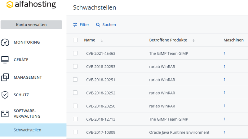The height and width of the screenshot is (139, 248).
Task: Select the checkbox for CVE-2017-10309
Action: 75,132
